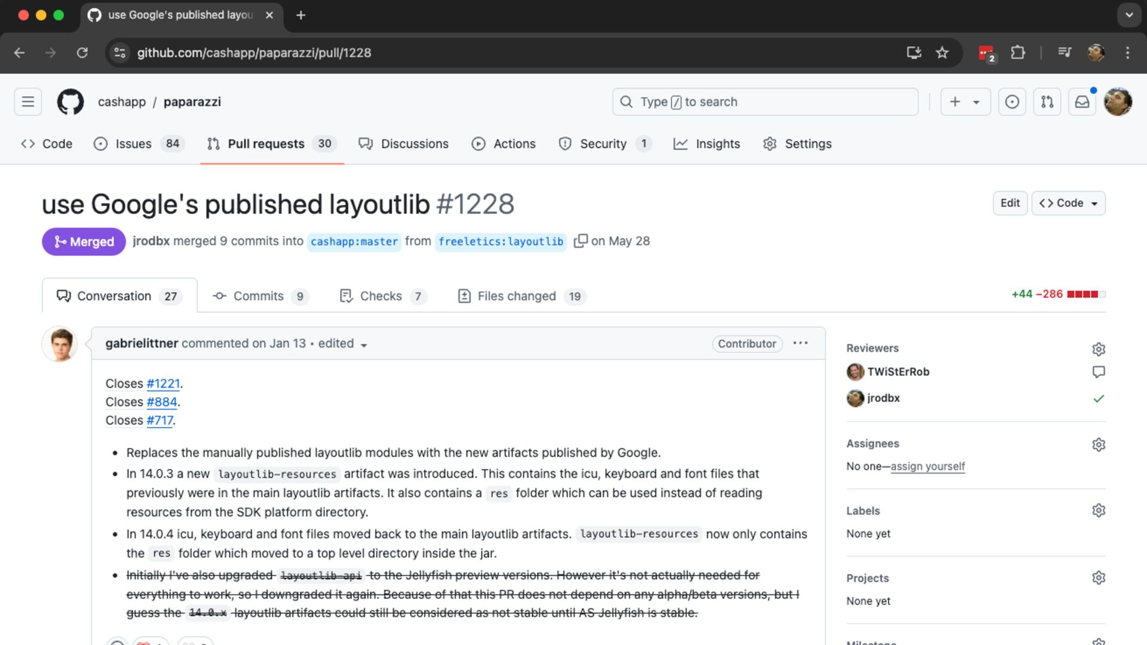Open TWiStErRob reviewer profile
This screenshot has width=1147, height=645.
898,371
